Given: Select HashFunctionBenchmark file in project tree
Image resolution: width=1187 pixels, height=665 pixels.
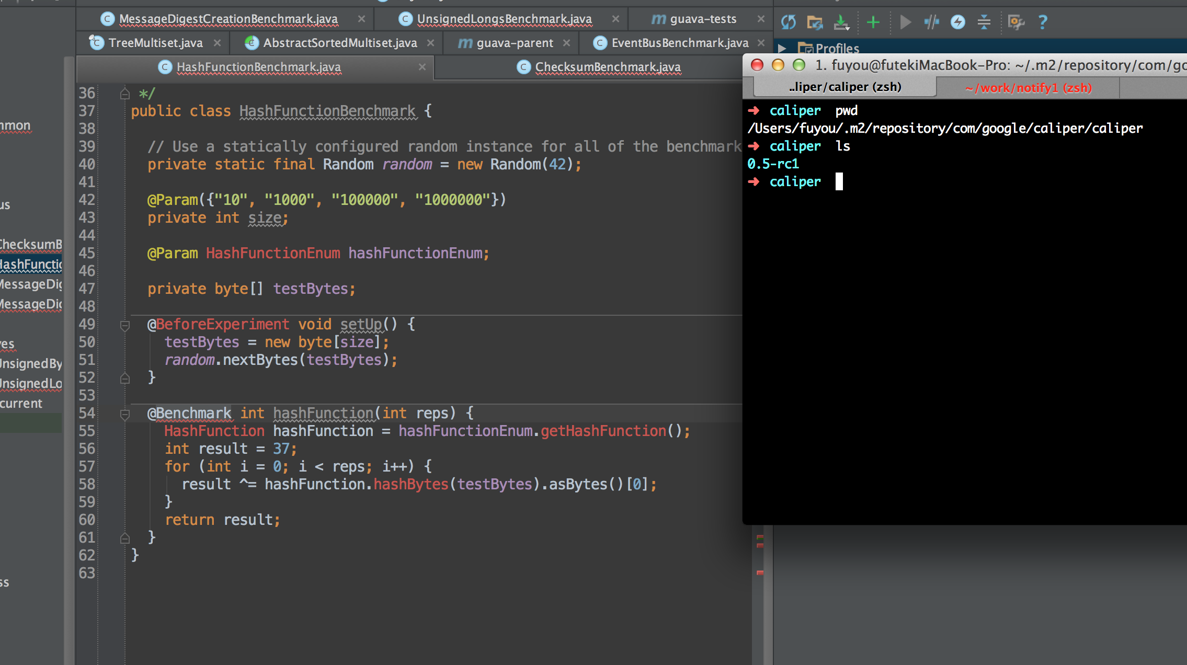Looking at the screenshot, I should click(x=30, y=265).
